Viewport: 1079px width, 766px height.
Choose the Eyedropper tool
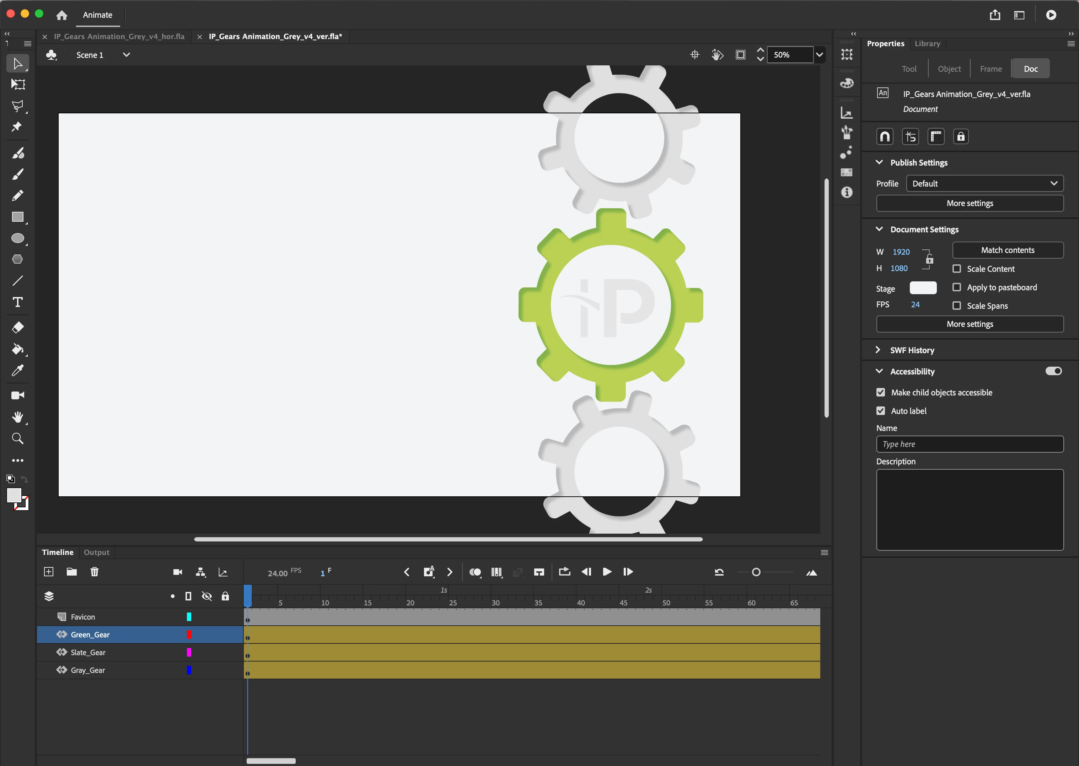pyautogui.click(x=18, y=371)
